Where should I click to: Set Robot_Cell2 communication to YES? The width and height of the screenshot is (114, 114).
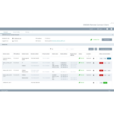point(105,75)
